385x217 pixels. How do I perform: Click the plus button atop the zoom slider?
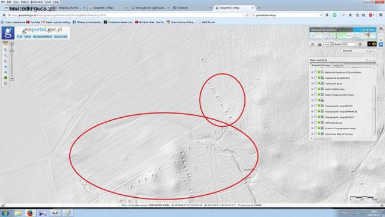11,43
